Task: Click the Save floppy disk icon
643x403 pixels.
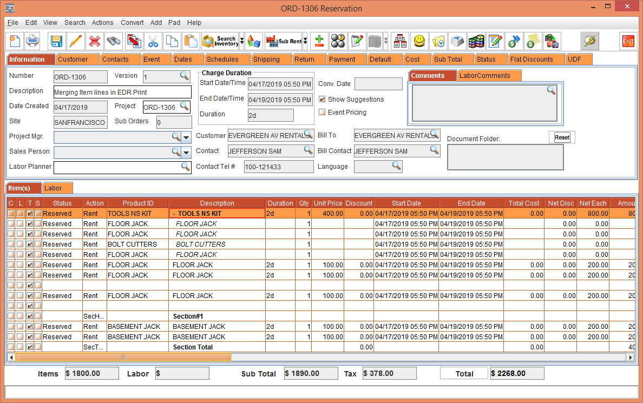Action: click(56, 41)
